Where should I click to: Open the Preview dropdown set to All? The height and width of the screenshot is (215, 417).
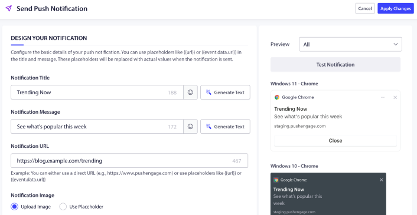(350, 44)
